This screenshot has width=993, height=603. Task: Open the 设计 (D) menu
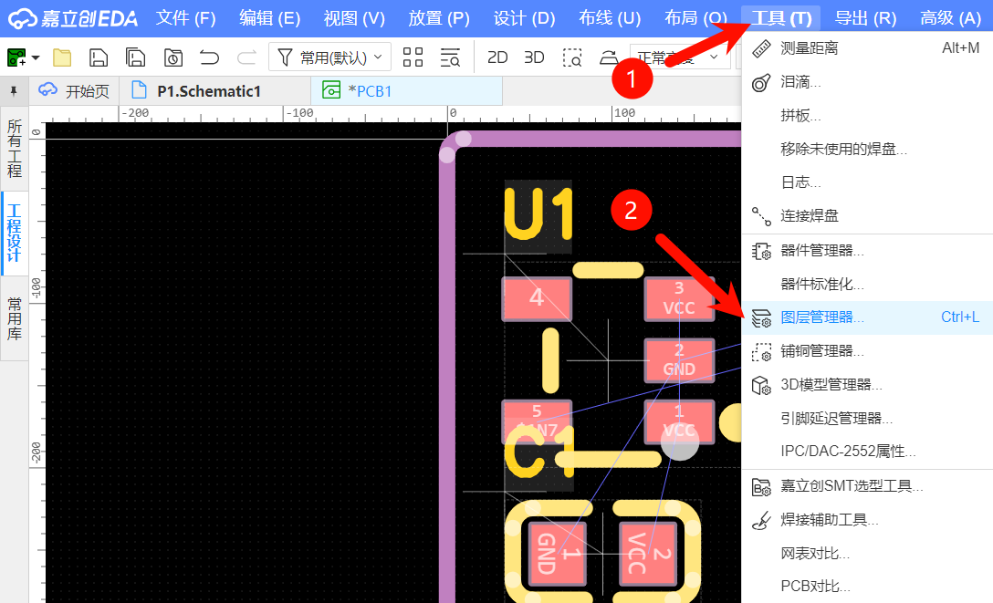click(x=525, y=18)
